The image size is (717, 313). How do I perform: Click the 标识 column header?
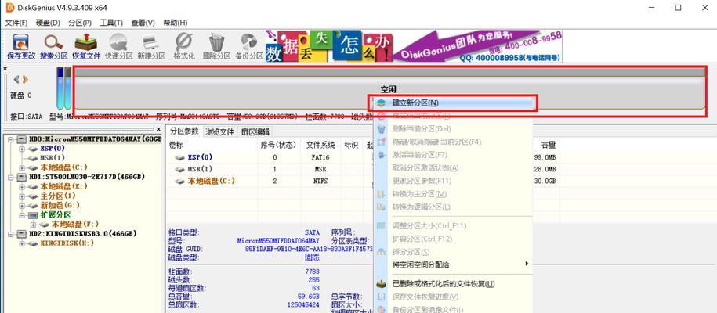pyautogui.click(x=351, y=145)
